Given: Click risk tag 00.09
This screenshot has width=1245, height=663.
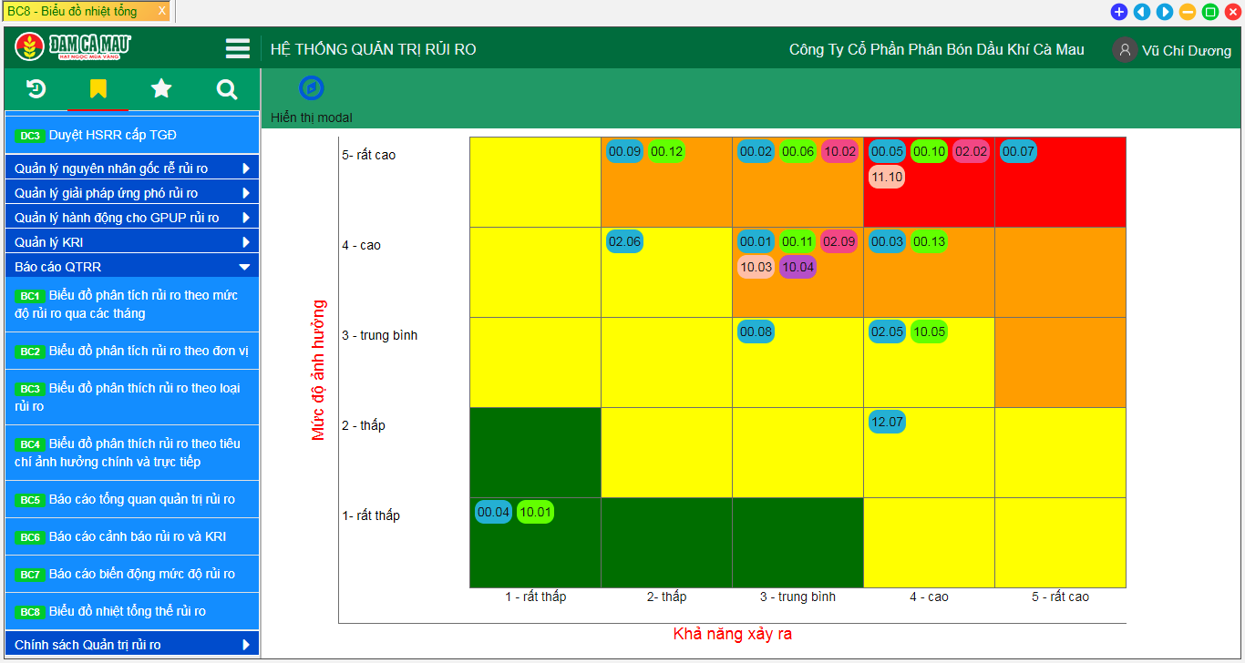Looking at the screenshot, I should coord(625,151).
